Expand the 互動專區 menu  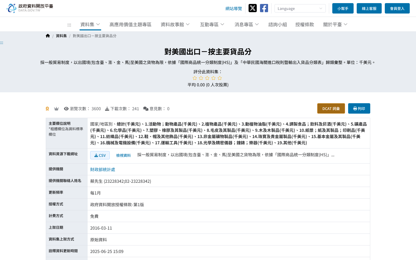[x=212, y=24]
